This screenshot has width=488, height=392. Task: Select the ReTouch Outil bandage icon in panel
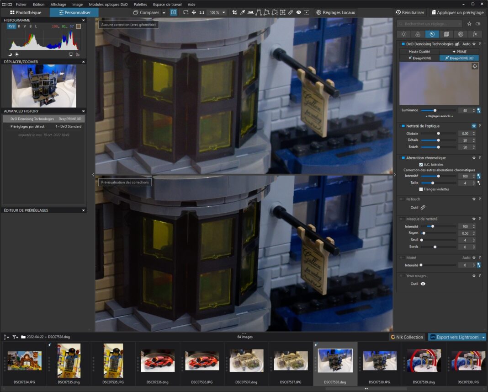click(x=423, y=208)
